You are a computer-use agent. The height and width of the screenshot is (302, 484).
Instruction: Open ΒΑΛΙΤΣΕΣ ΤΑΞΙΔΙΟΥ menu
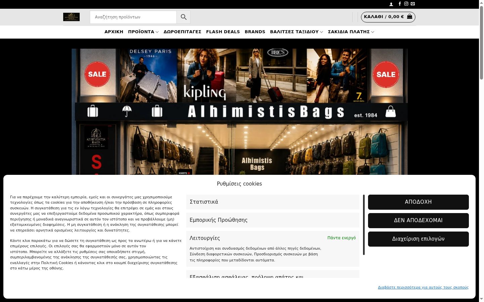(x=294, y=32)
